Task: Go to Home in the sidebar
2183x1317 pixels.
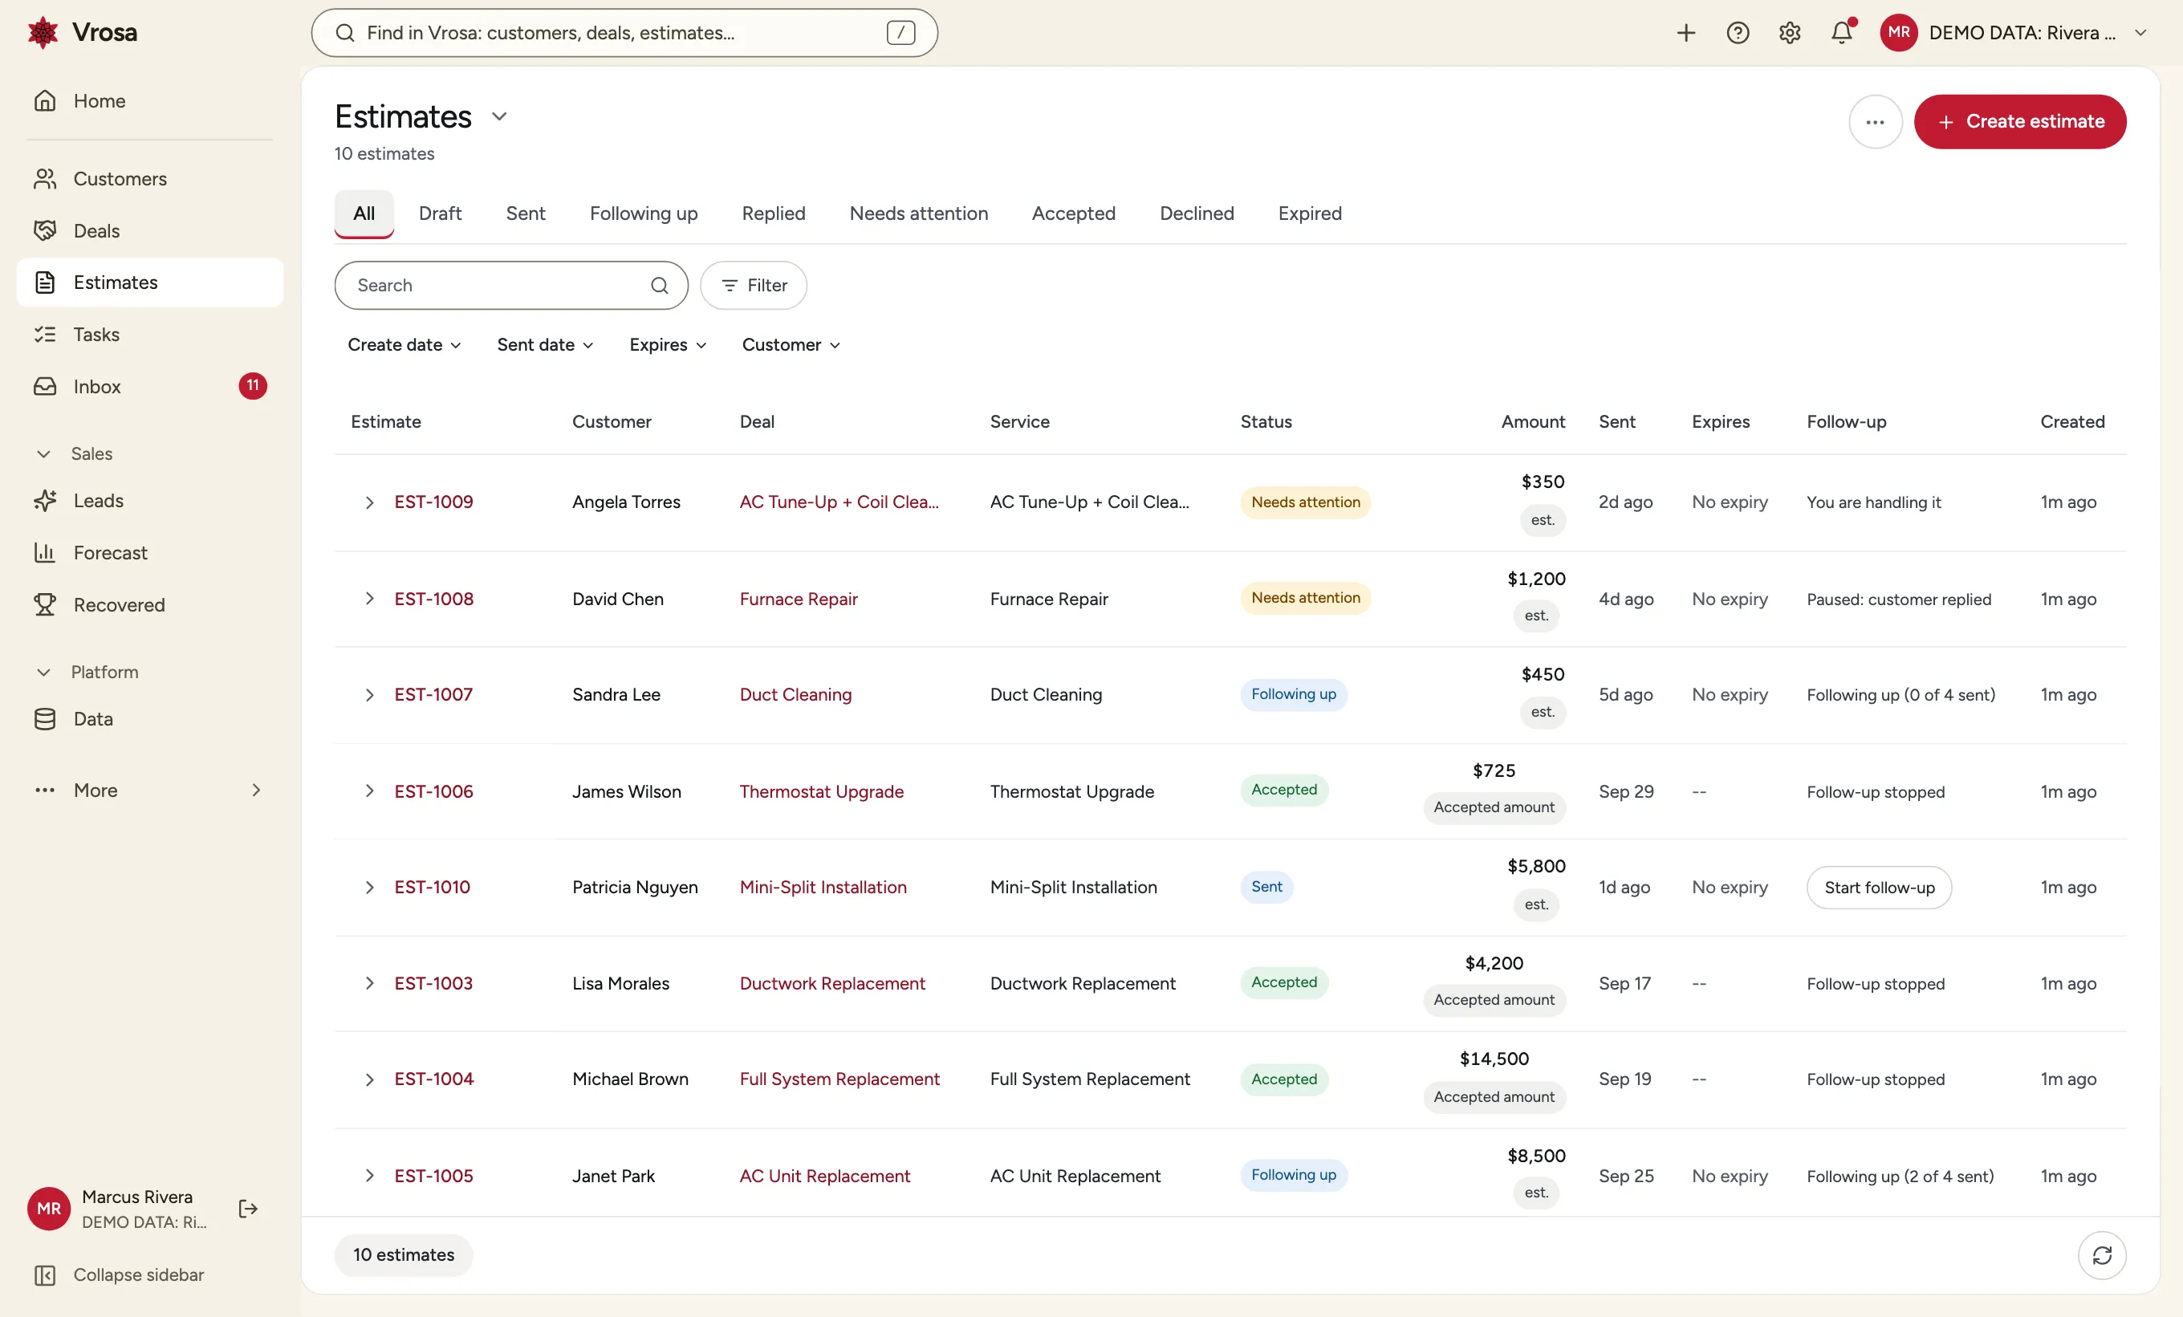Action: pyautogui.click(x=150, y=101)
